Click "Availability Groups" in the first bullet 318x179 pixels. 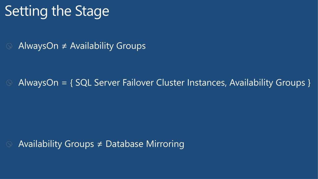[x=108, y=46]
